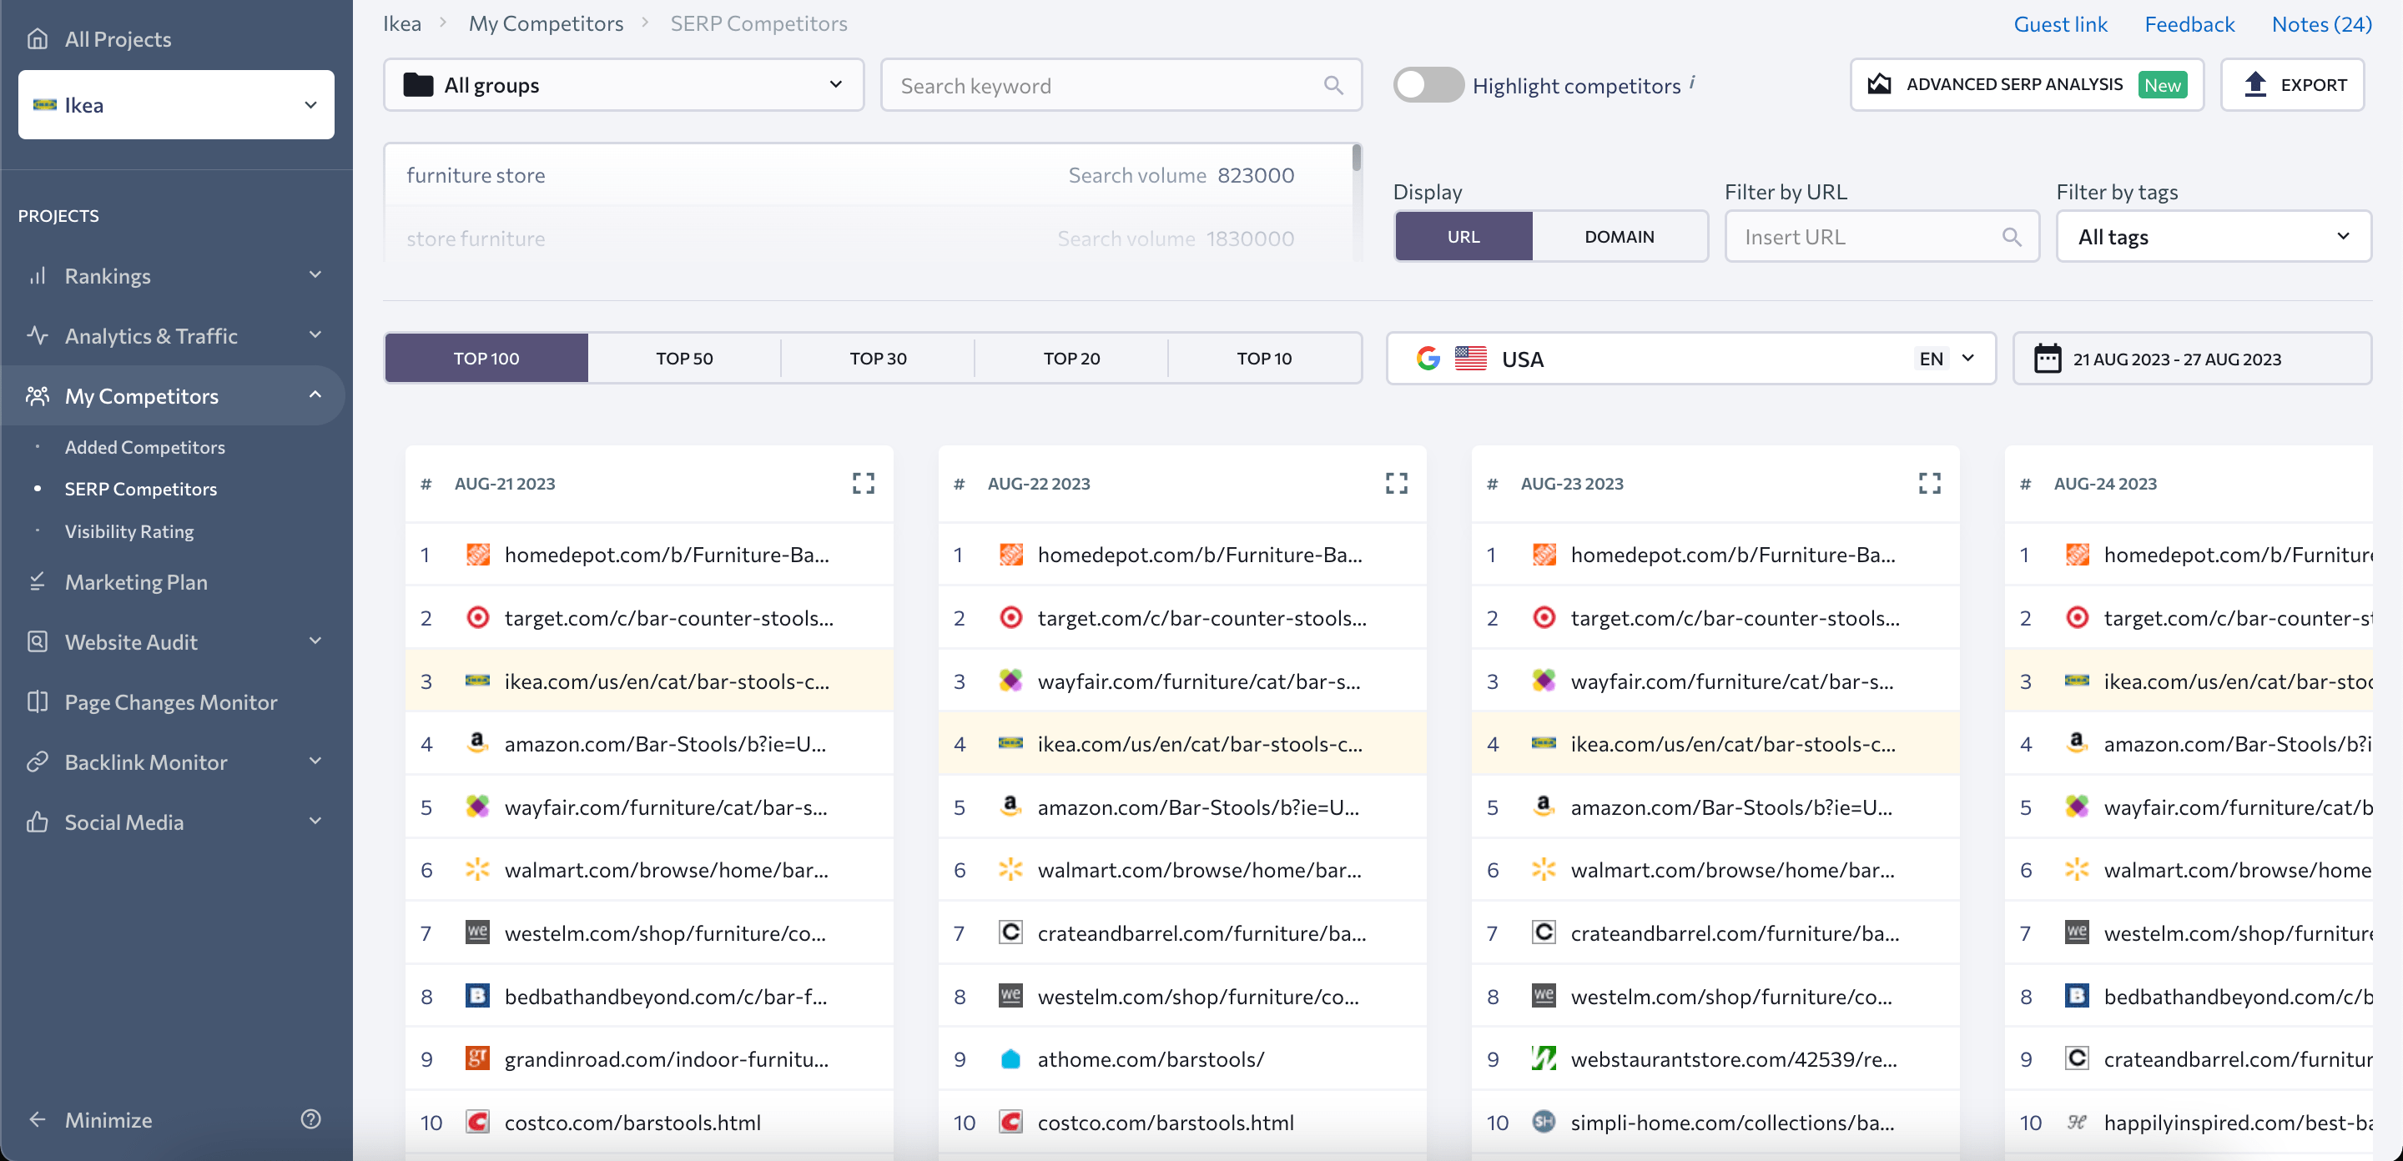This screenshot has height=1161, width=2403.
Task: Click the USA flag icon
Action: pos(1470,358)
